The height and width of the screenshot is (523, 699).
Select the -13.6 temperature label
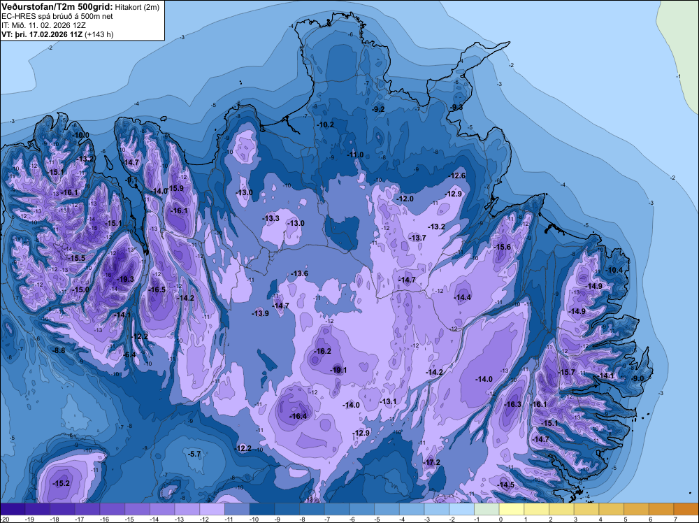(x=299, y=273)
